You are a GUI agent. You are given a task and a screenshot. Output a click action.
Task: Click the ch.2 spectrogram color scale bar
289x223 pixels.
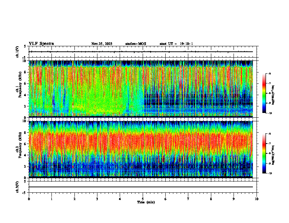pos(264,153)
